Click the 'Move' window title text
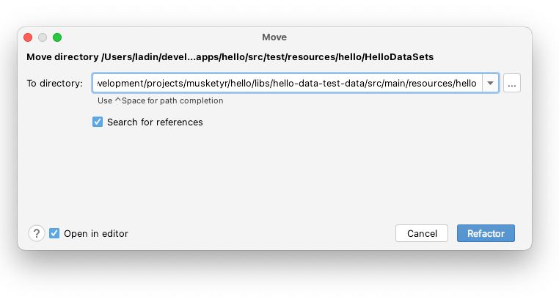The height and width of the screenshot is (297, 559). (274, 37)
